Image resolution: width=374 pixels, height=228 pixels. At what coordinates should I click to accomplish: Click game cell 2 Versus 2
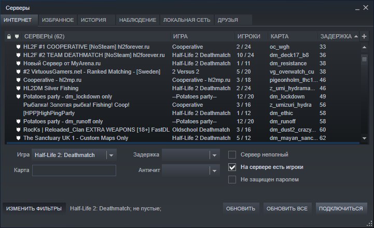[186, 72]
